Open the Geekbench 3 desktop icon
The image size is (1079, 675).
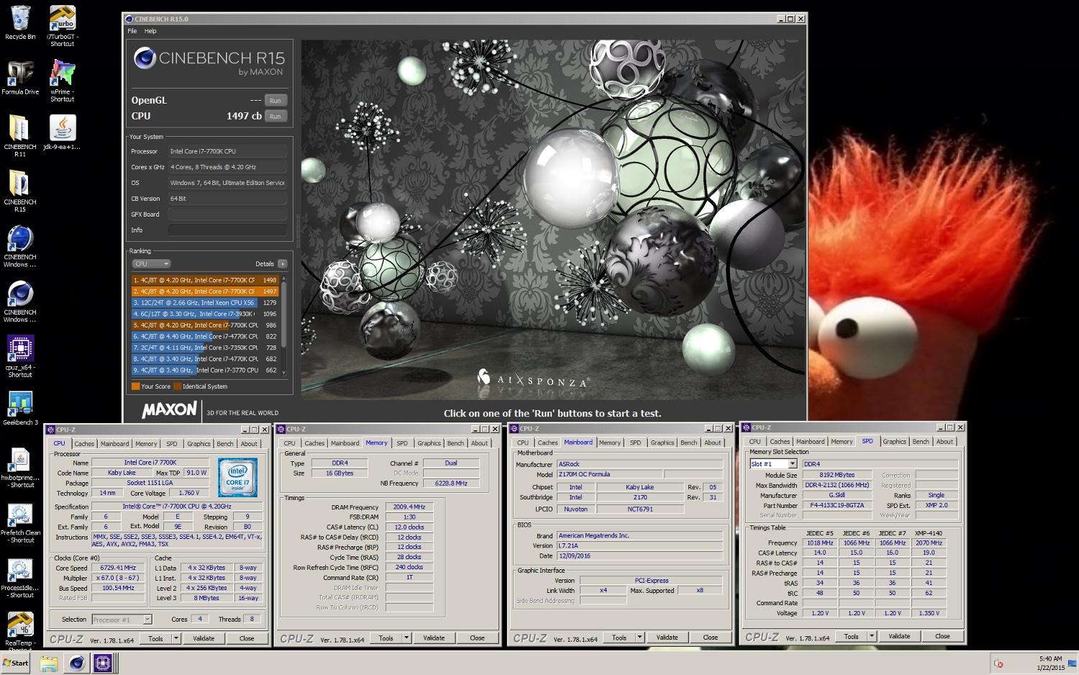(x=20, y=408)
